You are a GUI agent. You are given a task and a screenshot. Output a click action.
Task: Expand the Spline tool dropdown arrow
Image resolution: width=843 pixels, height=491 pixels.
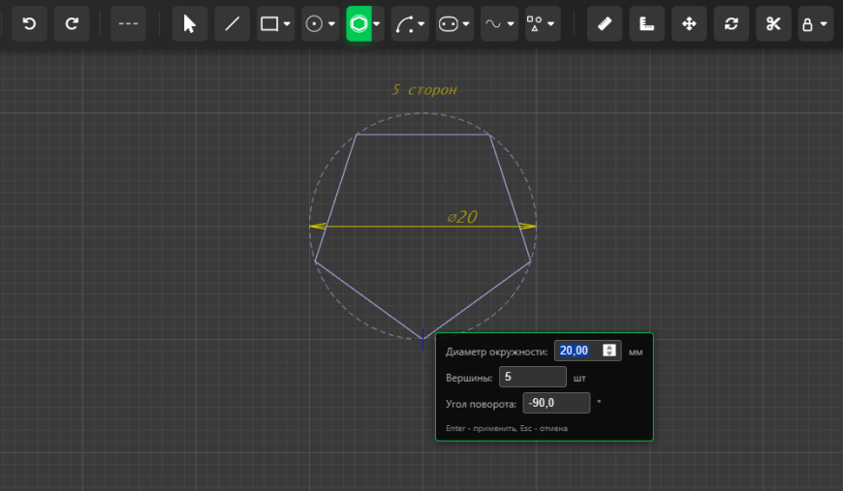511,23
